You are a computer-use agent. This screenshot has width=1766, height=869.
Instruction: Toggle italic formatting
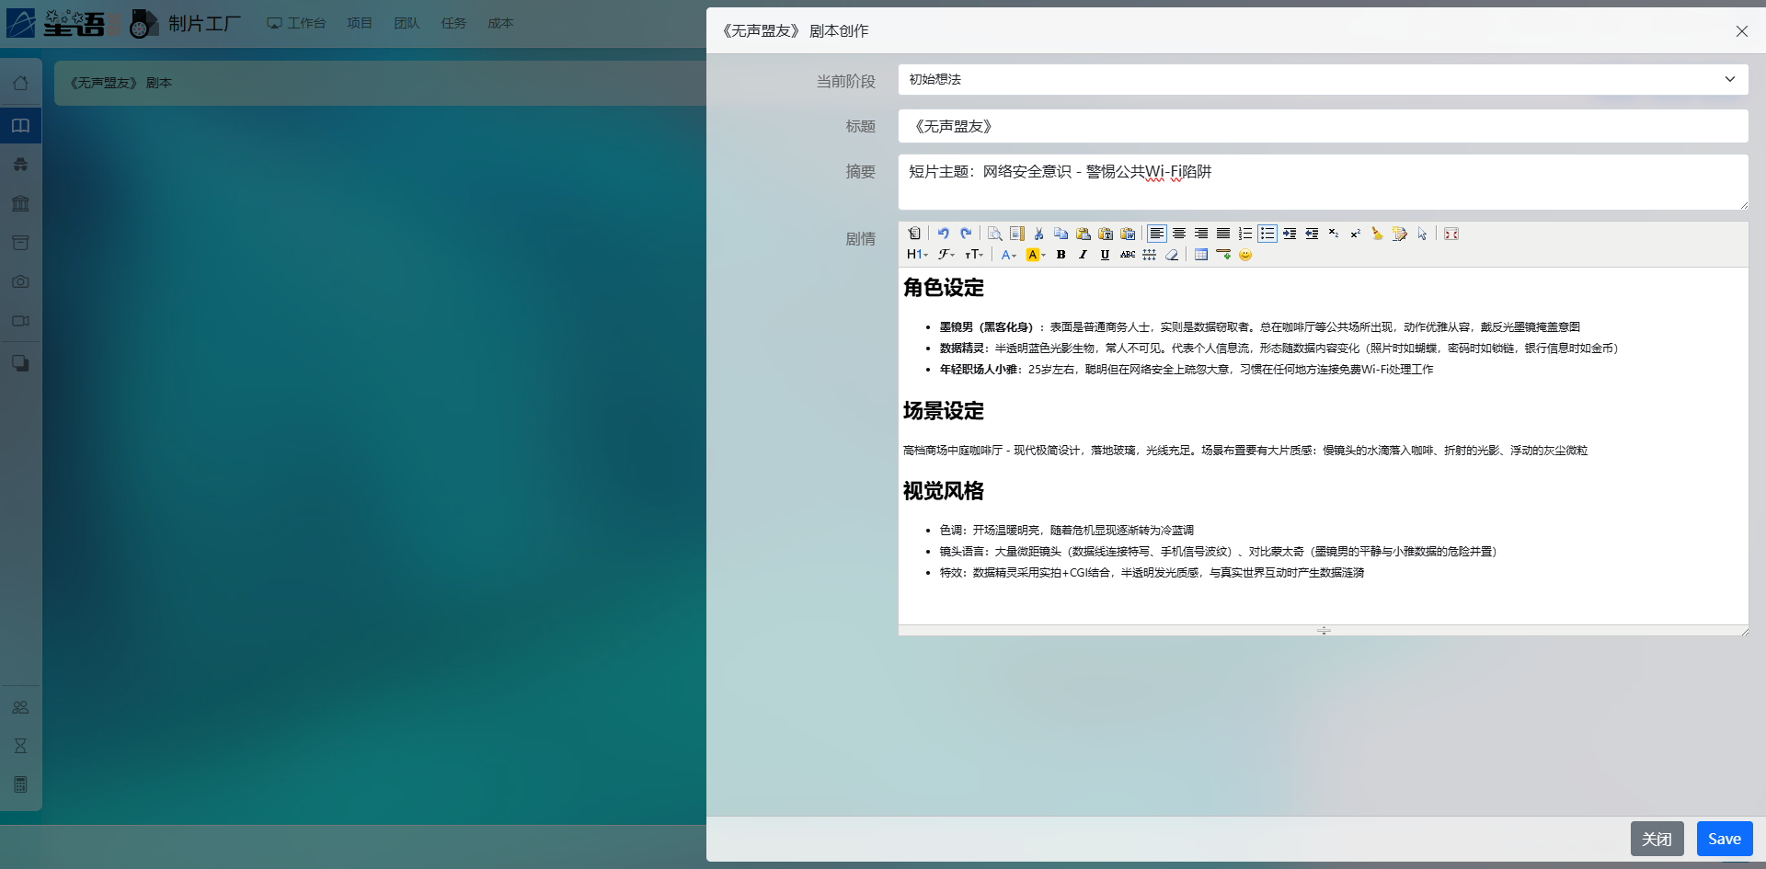pos(1083,255)
